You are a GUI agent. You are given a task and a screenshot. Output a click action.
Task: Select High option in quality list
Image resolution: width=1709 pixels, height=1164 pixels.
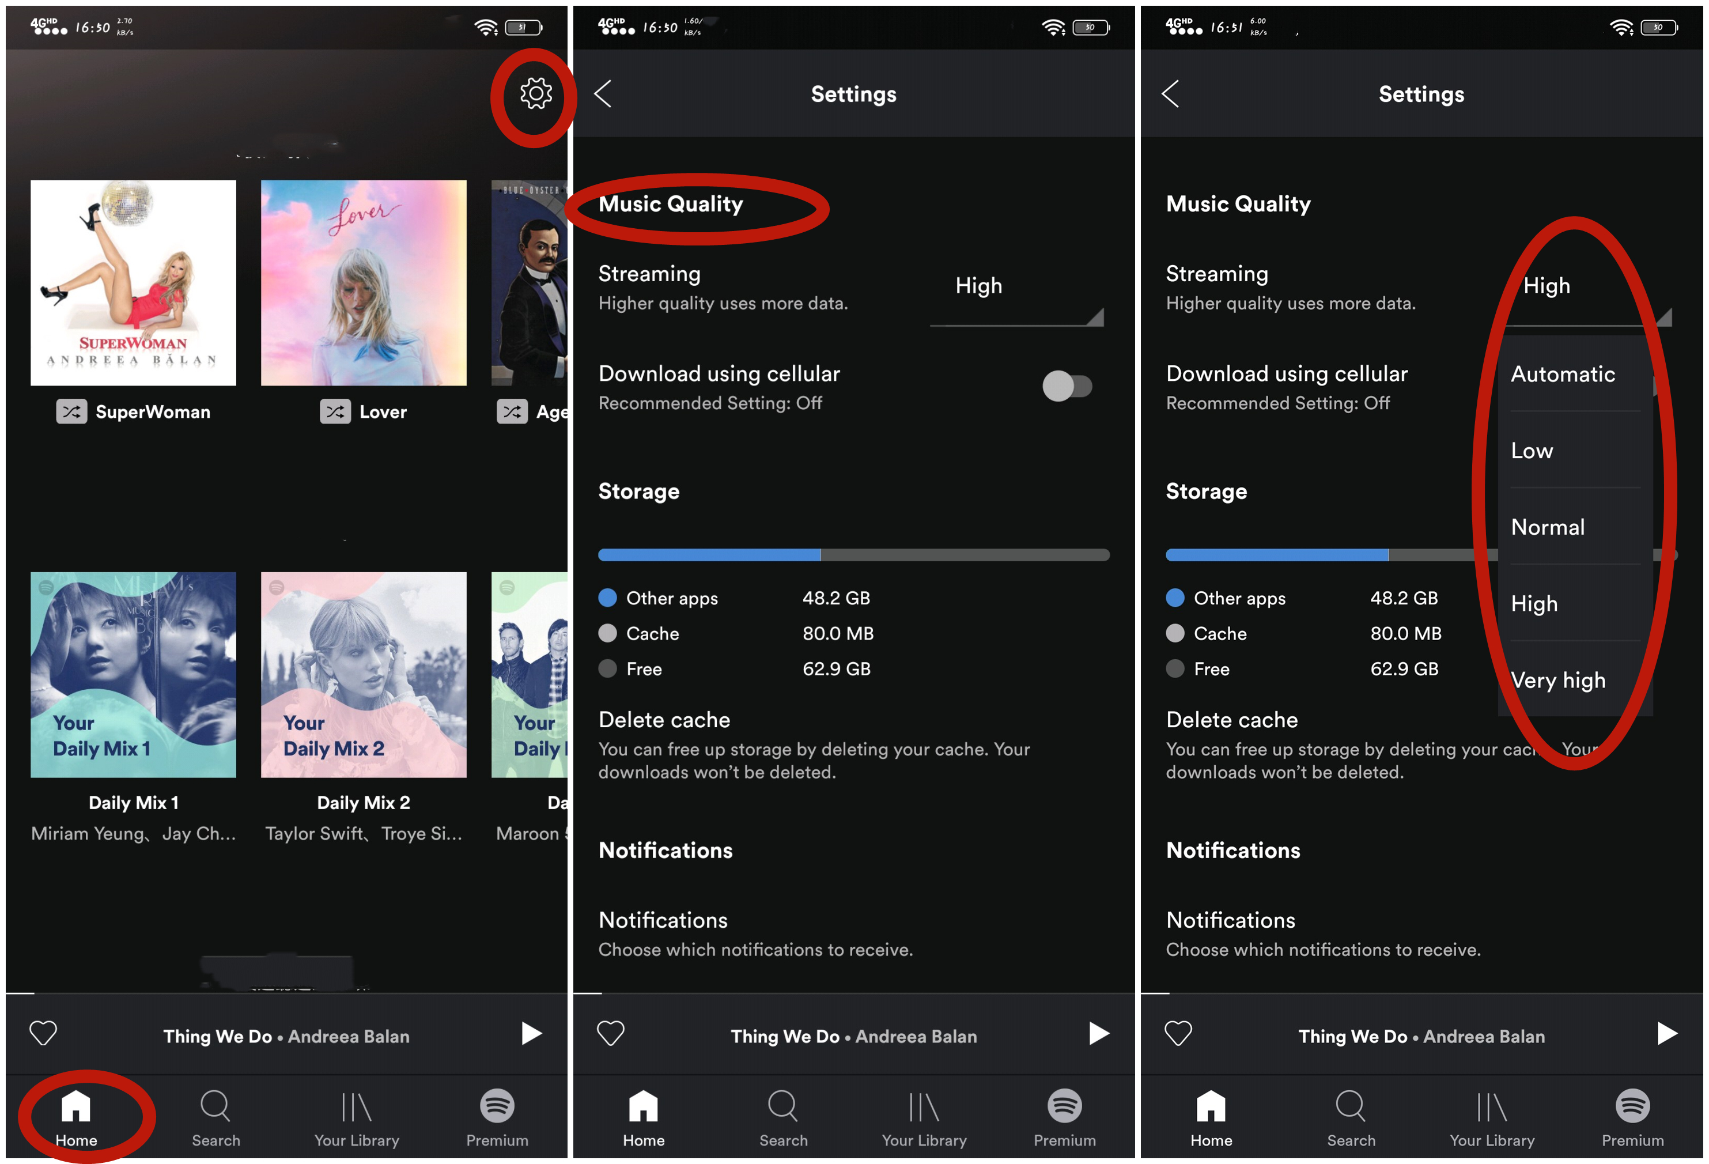1574,604
